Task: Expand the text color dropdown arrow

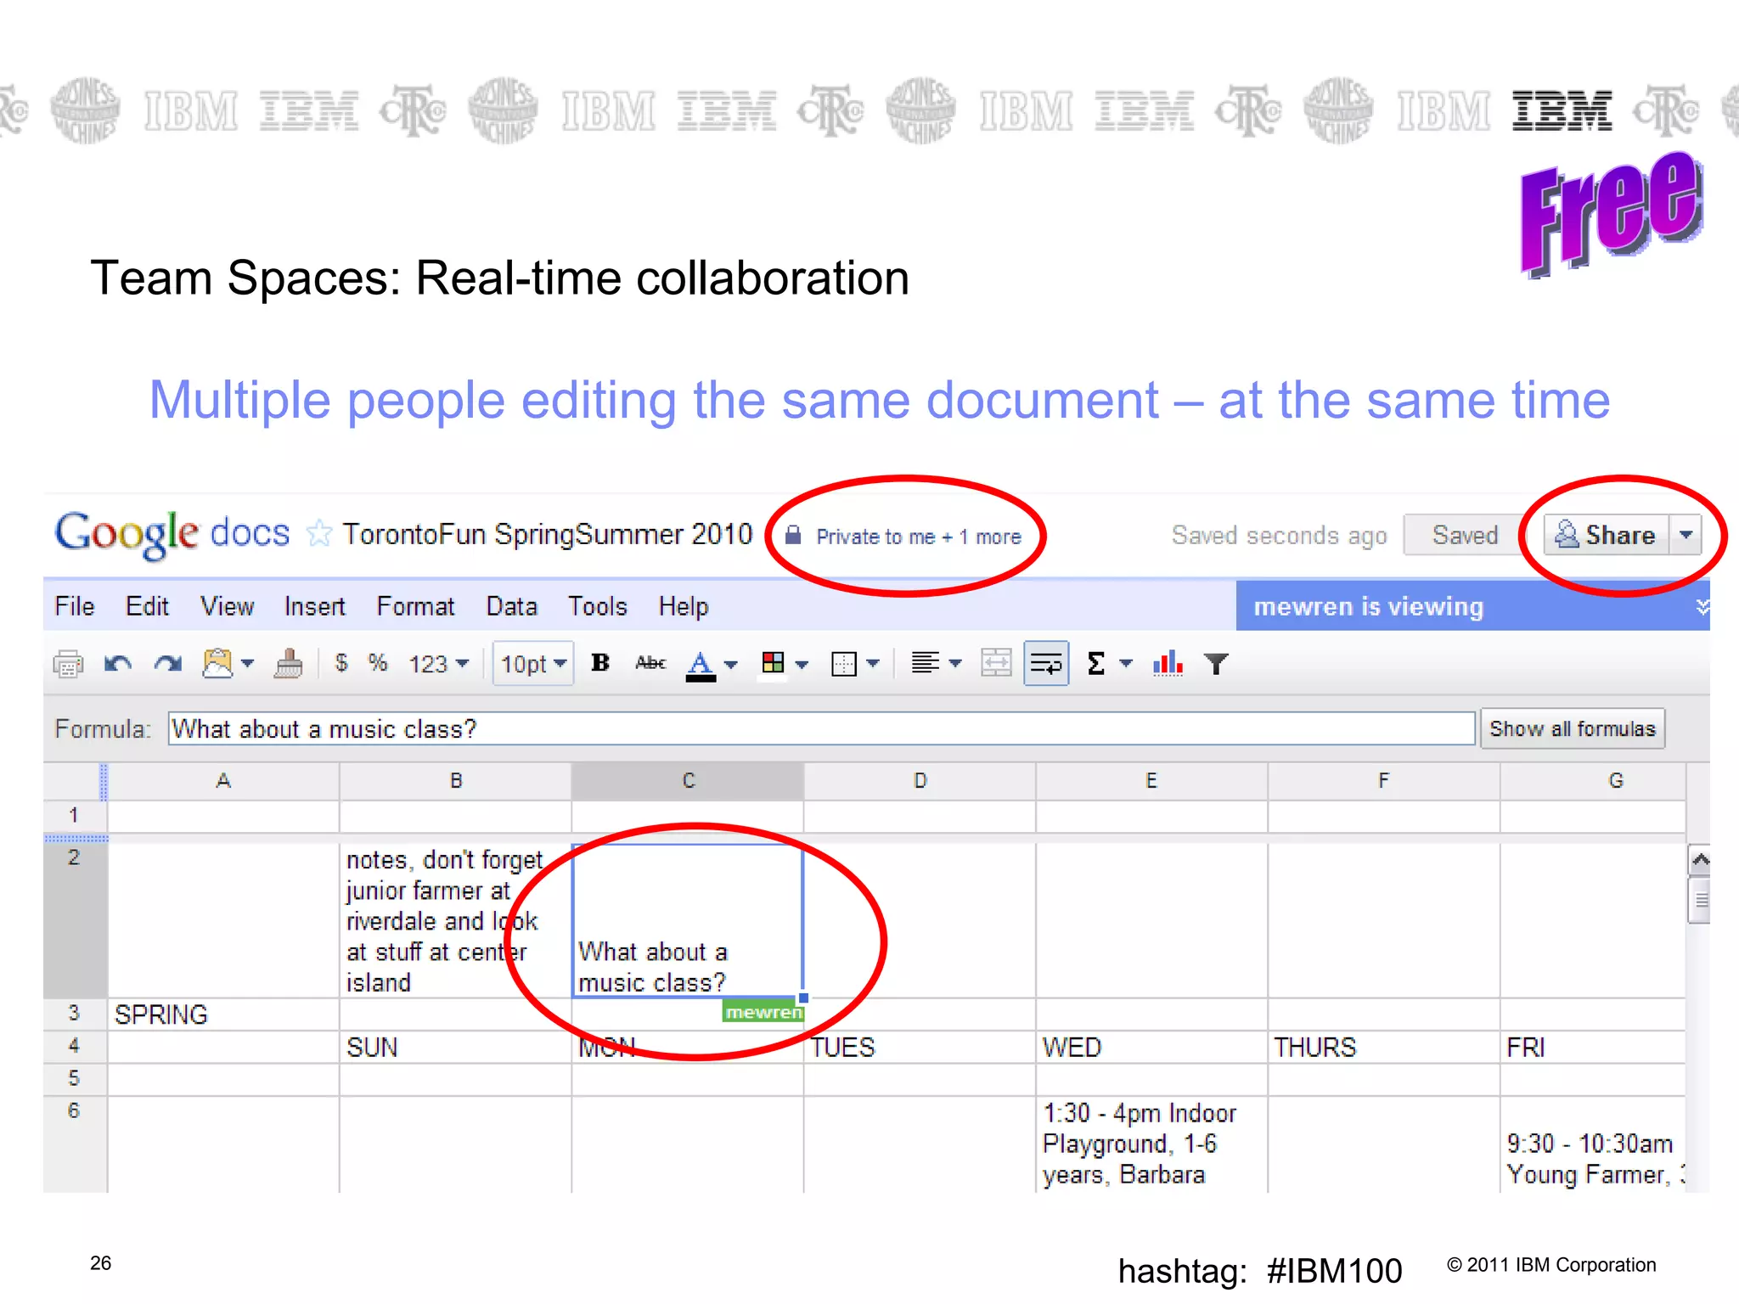Action: (731, 665)
